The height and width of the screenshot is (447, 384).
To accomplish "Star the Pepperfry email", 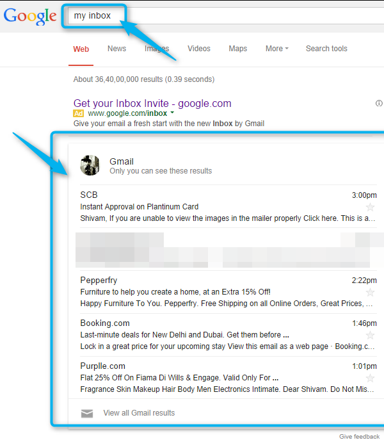I will (371, 292).
